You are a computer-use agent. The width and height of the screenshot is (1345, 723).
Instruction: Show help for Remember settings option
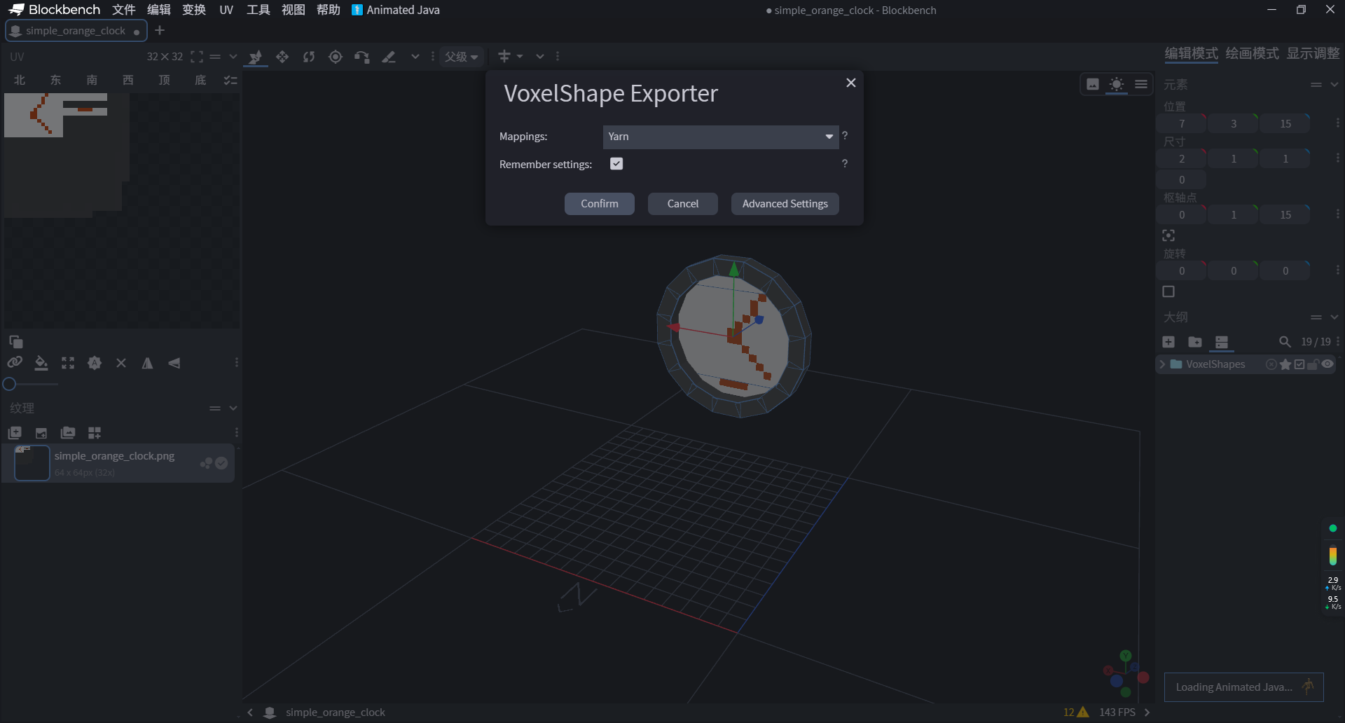(x=845, y=164)
